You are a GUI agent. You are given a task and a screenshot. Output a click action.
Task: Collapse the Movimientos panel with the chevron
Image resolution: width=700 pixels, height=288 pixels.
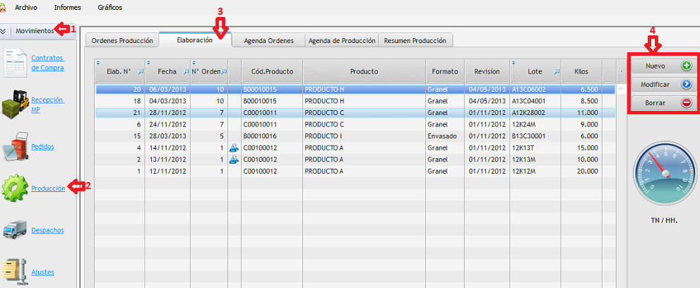coord(4,31)
